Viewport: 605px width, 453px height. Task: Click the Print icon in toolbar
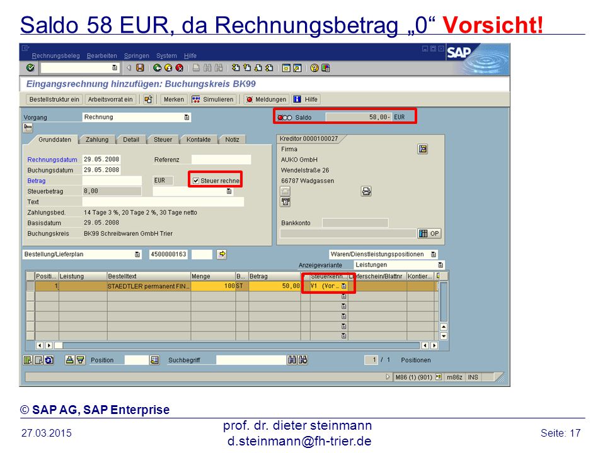(x=197, y=68)
